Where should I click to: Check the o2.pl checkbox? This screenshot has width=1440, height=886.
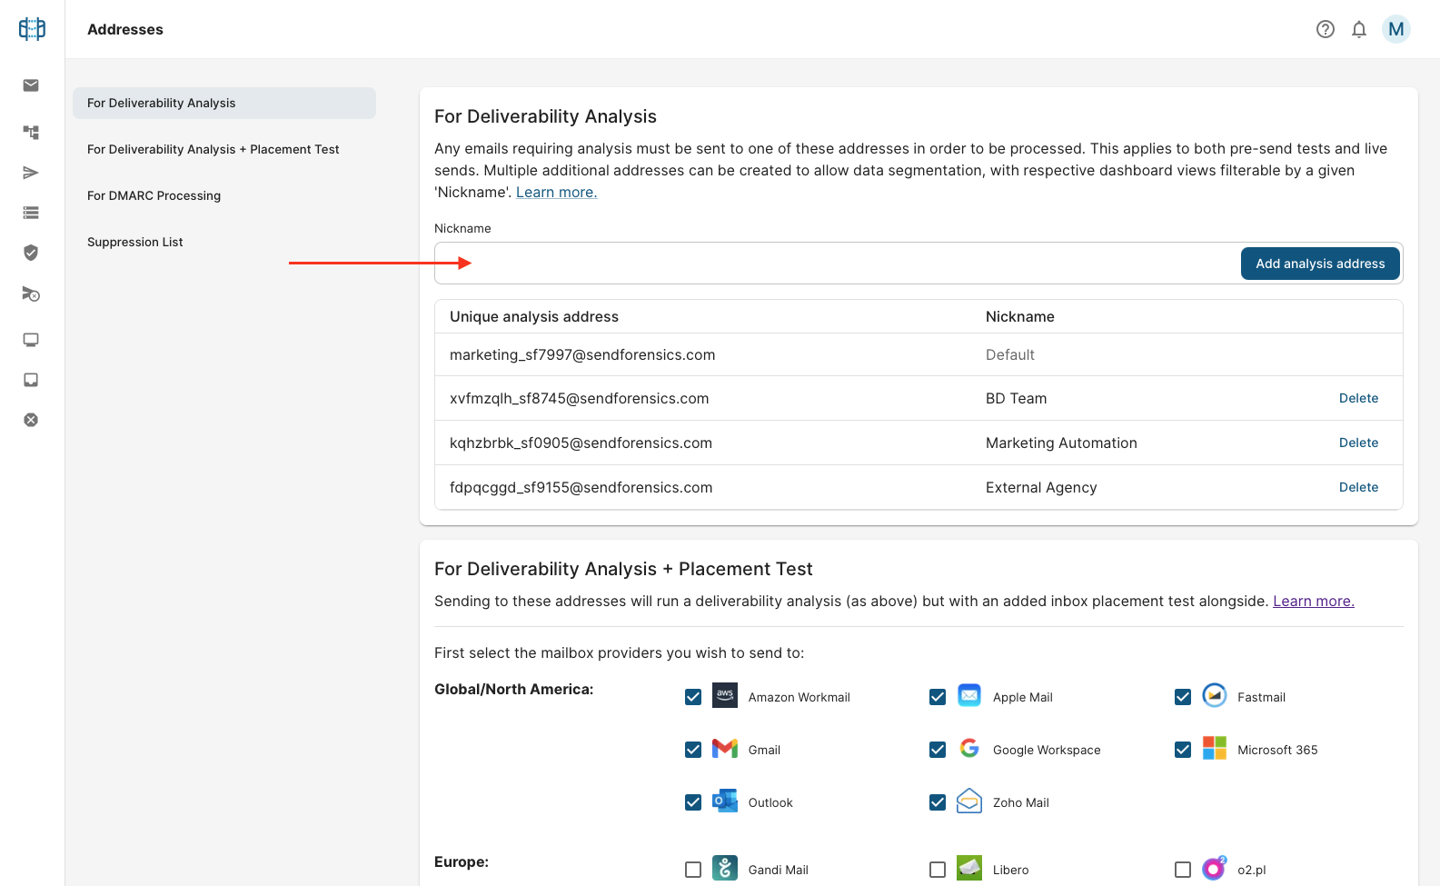pyautogui.click(x=1183, y=870)
